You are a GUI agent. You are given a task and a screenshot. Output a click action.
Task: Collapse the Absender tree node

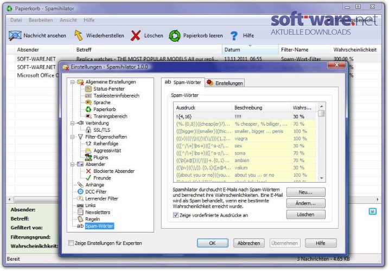72,164
